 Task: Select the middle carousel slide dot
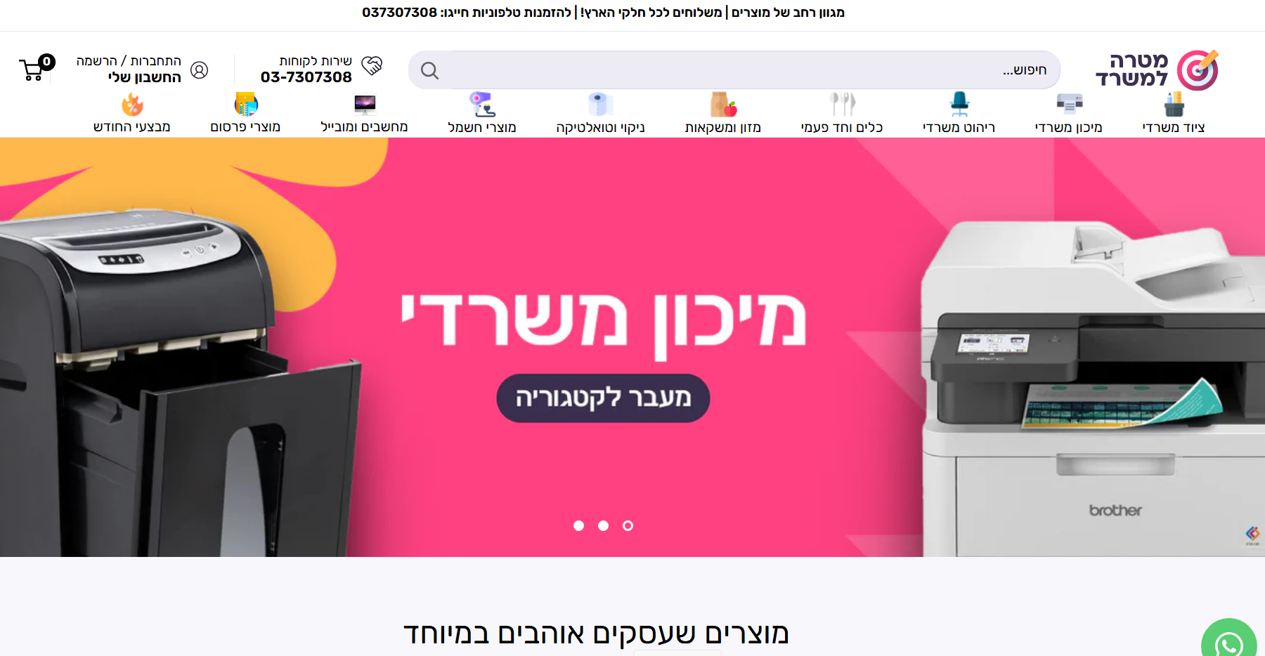pos(603,525)
